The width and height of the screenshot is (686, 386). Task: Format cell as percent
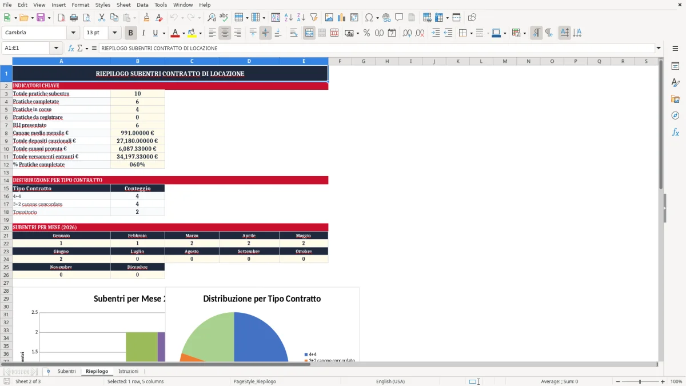[x=366, y=33]
